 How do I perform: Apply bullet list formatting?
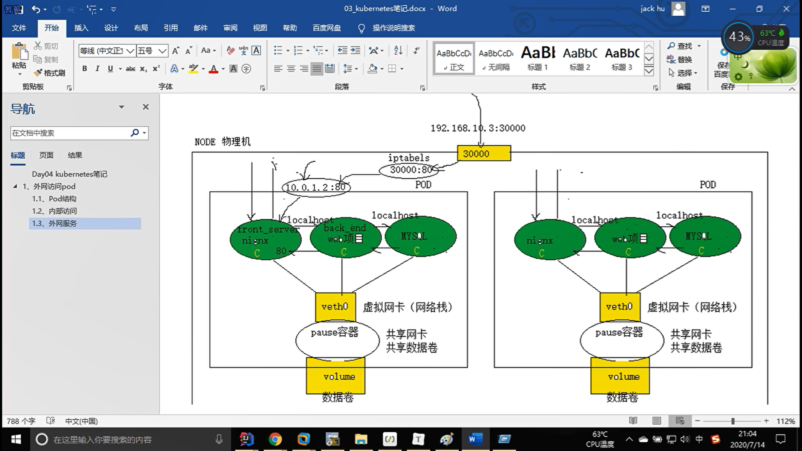(278, 51)
